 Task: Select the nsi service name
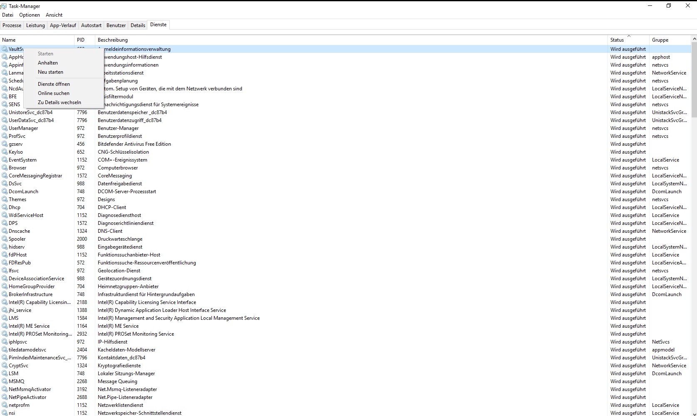(x=12, y=413)
